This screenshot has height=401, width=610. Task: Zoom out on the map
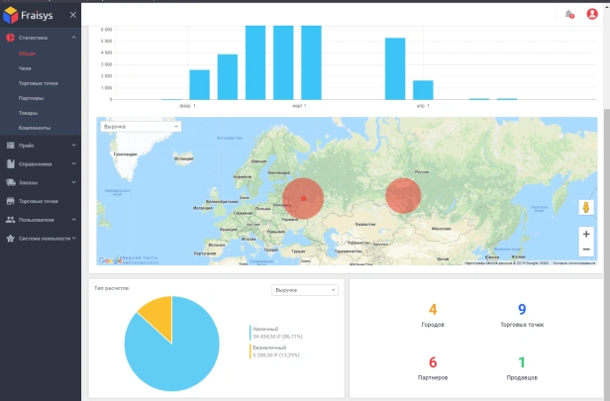tap(586, 250)
